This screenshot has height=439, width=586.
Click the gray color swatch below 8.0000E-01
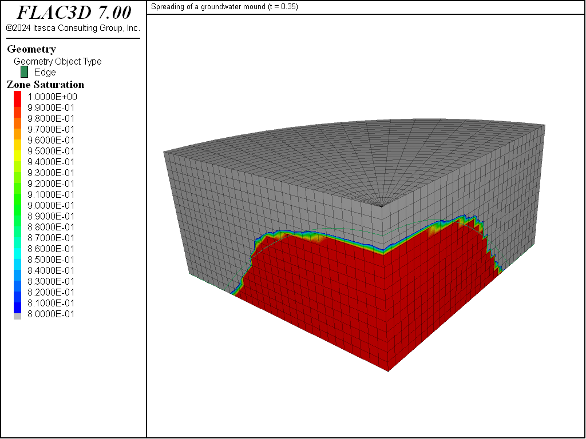tap(18, 317)
